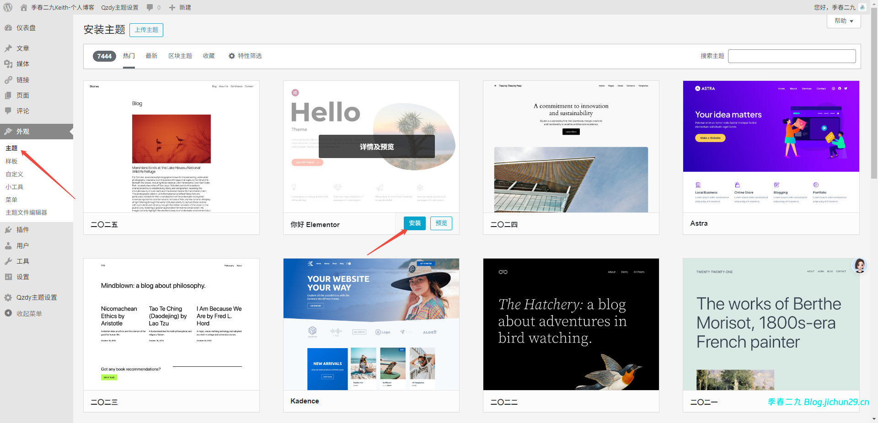Open 媒体 media library icon
This screenshot has height=423, width=878.
tap(8, 64)
